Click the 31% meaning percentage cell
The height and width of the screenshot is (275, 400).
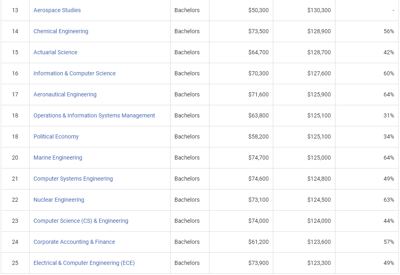click(389, 115)
